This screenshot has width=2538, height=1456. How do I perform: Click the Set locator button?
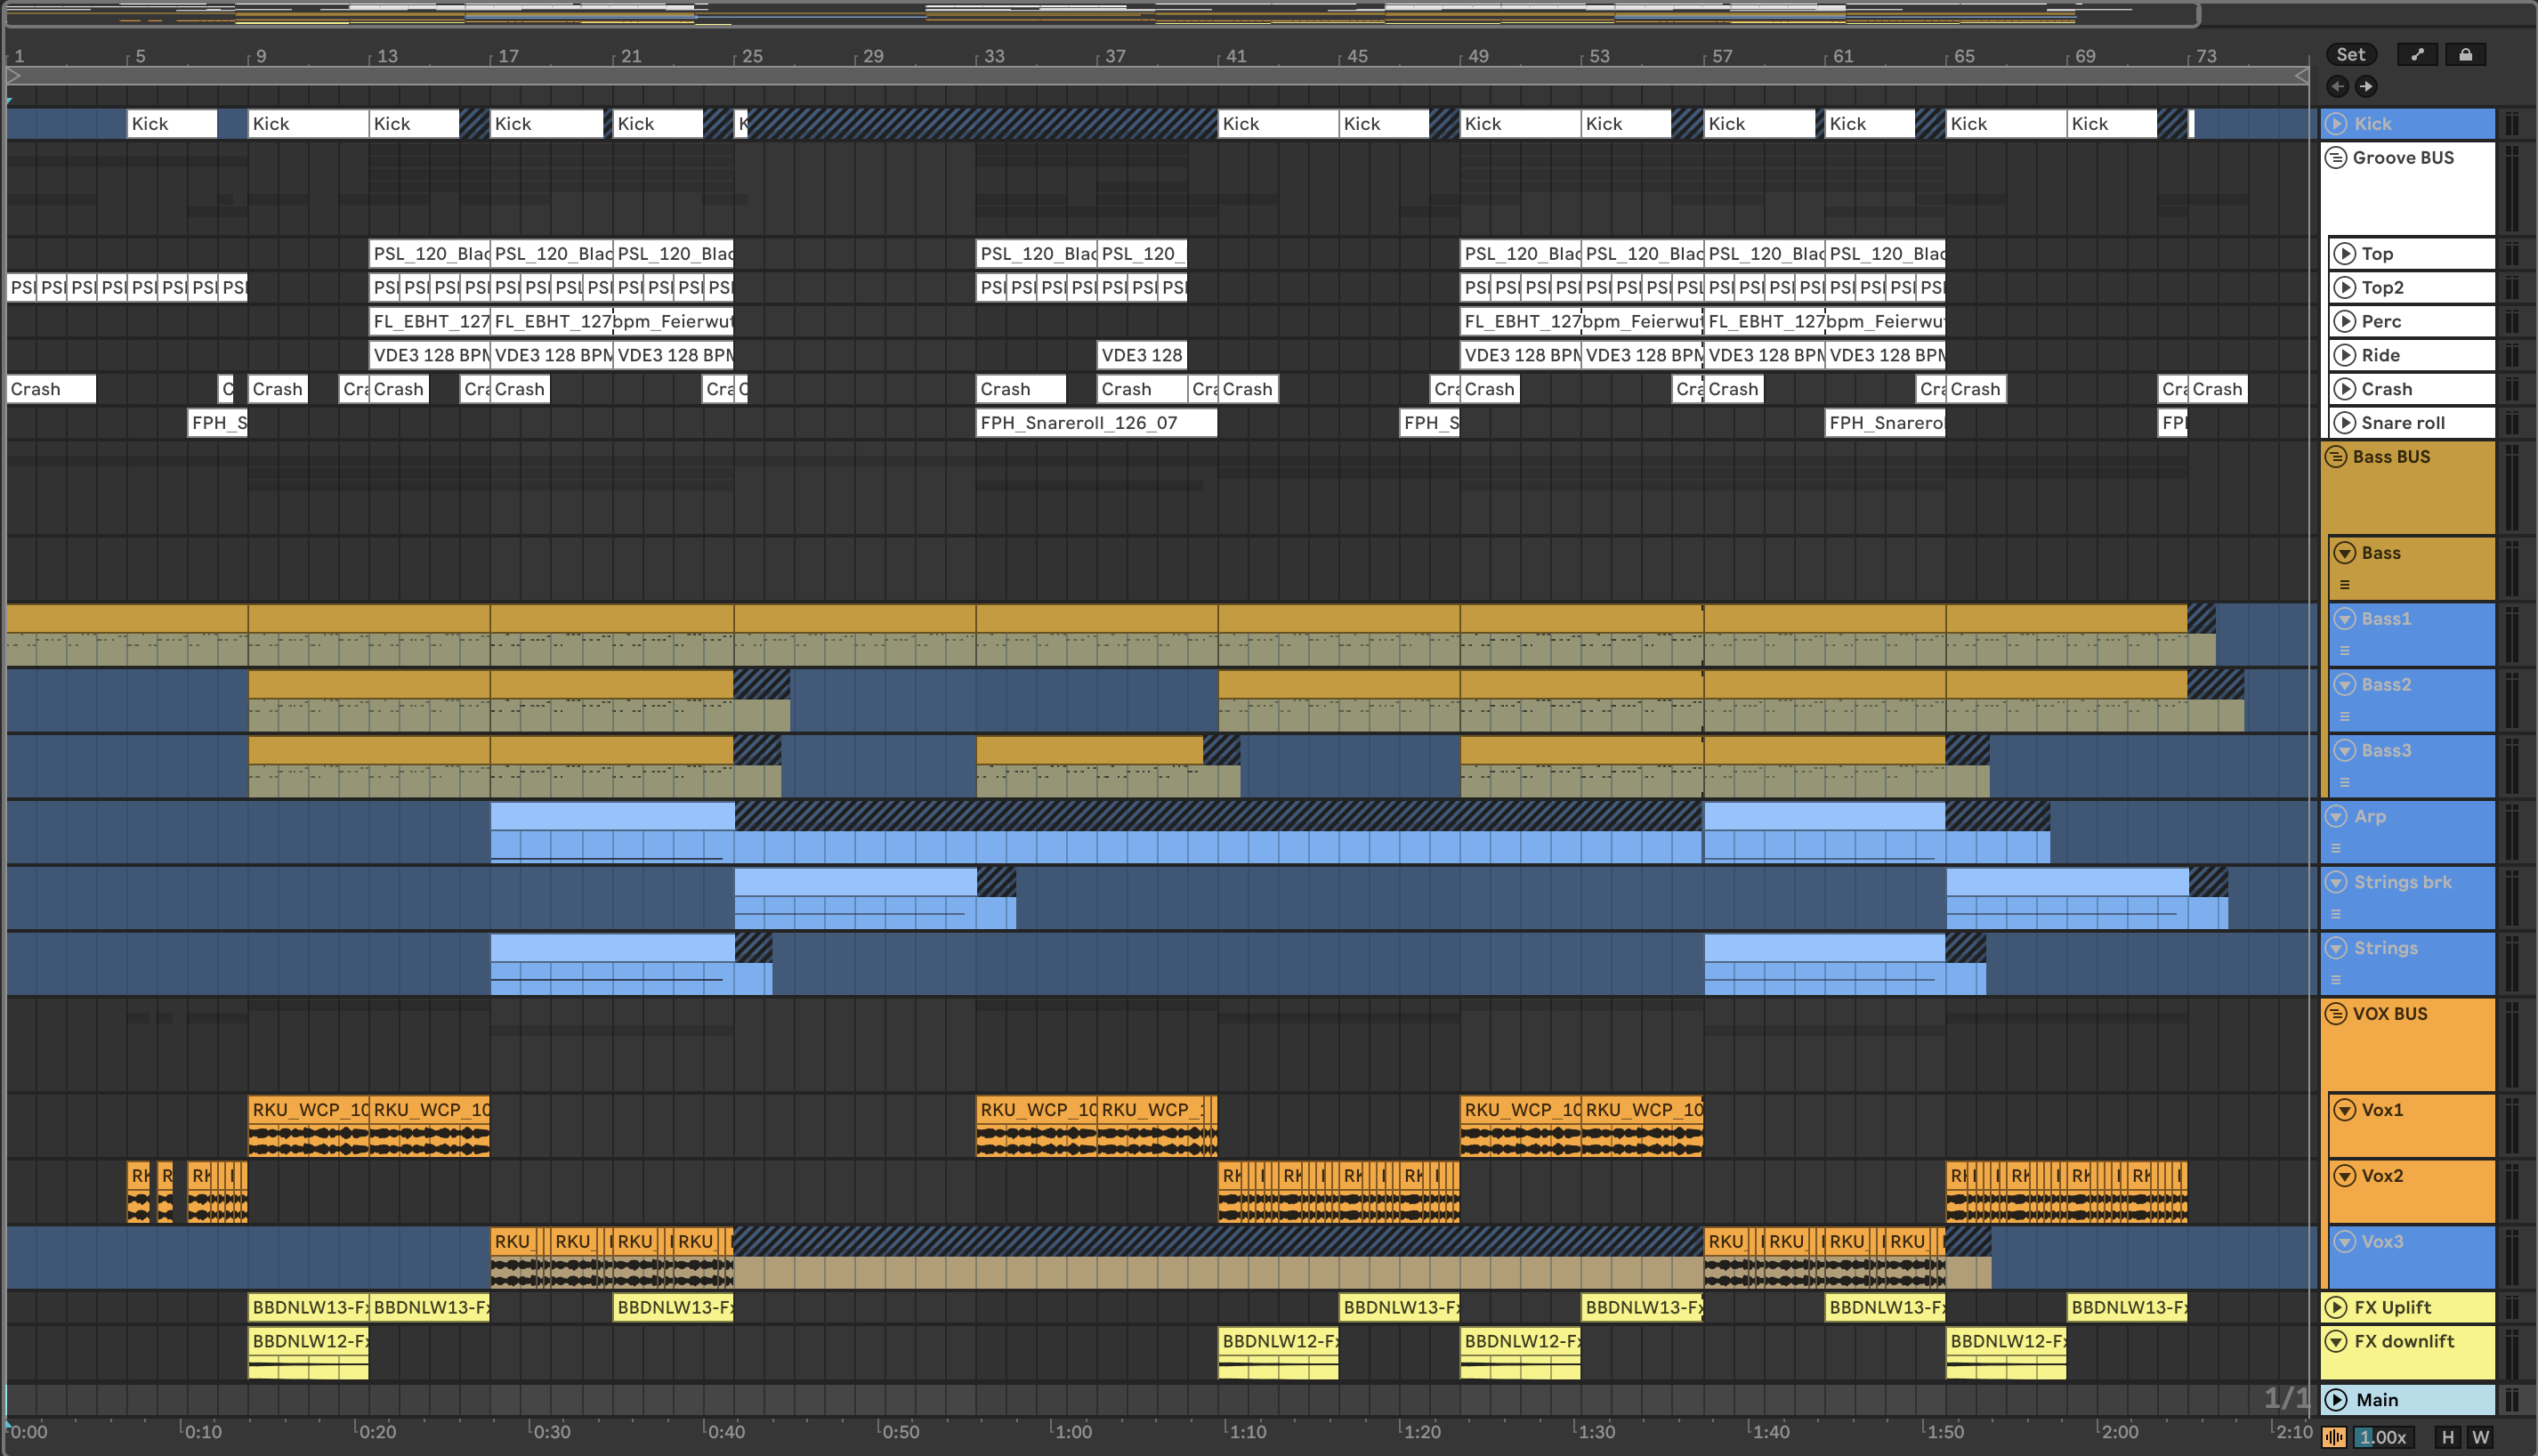pos(2350,55)
